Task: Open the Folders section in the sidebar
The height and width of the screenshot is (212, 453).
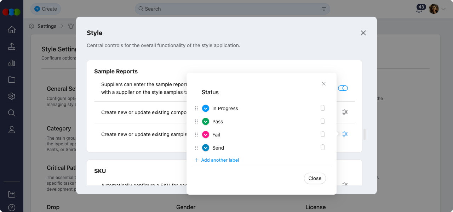Action: [x=11, y=79]
